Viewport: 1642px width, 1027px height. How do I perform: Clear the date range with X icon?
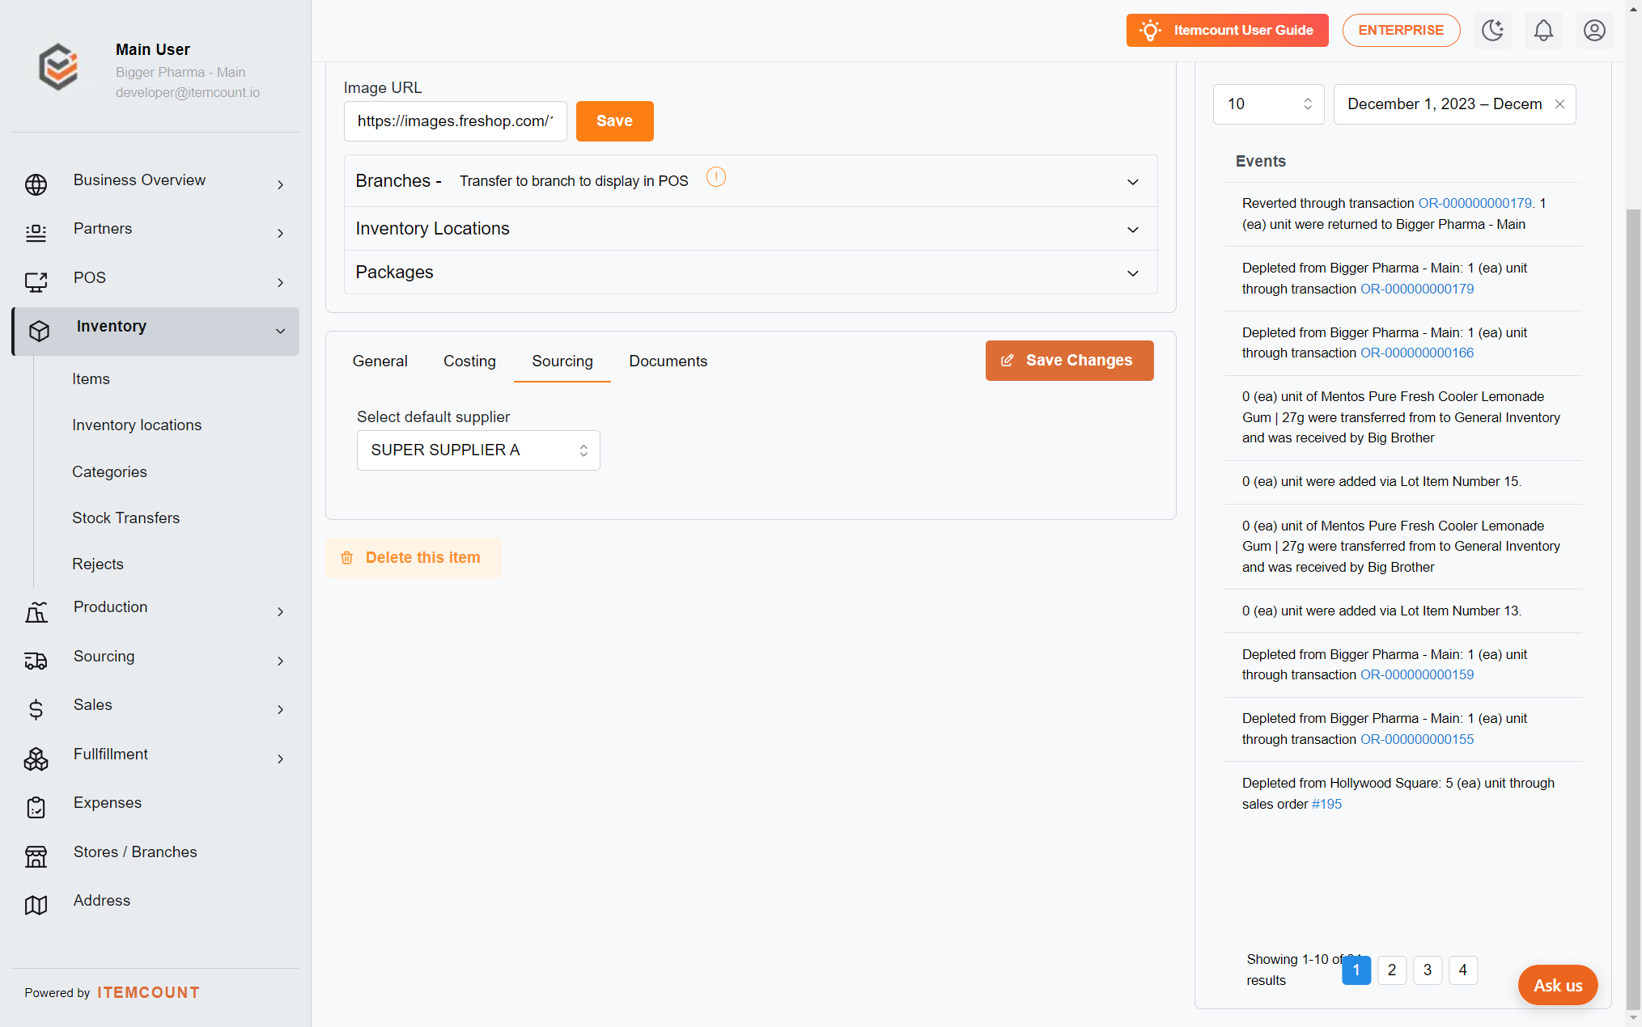1560,104
